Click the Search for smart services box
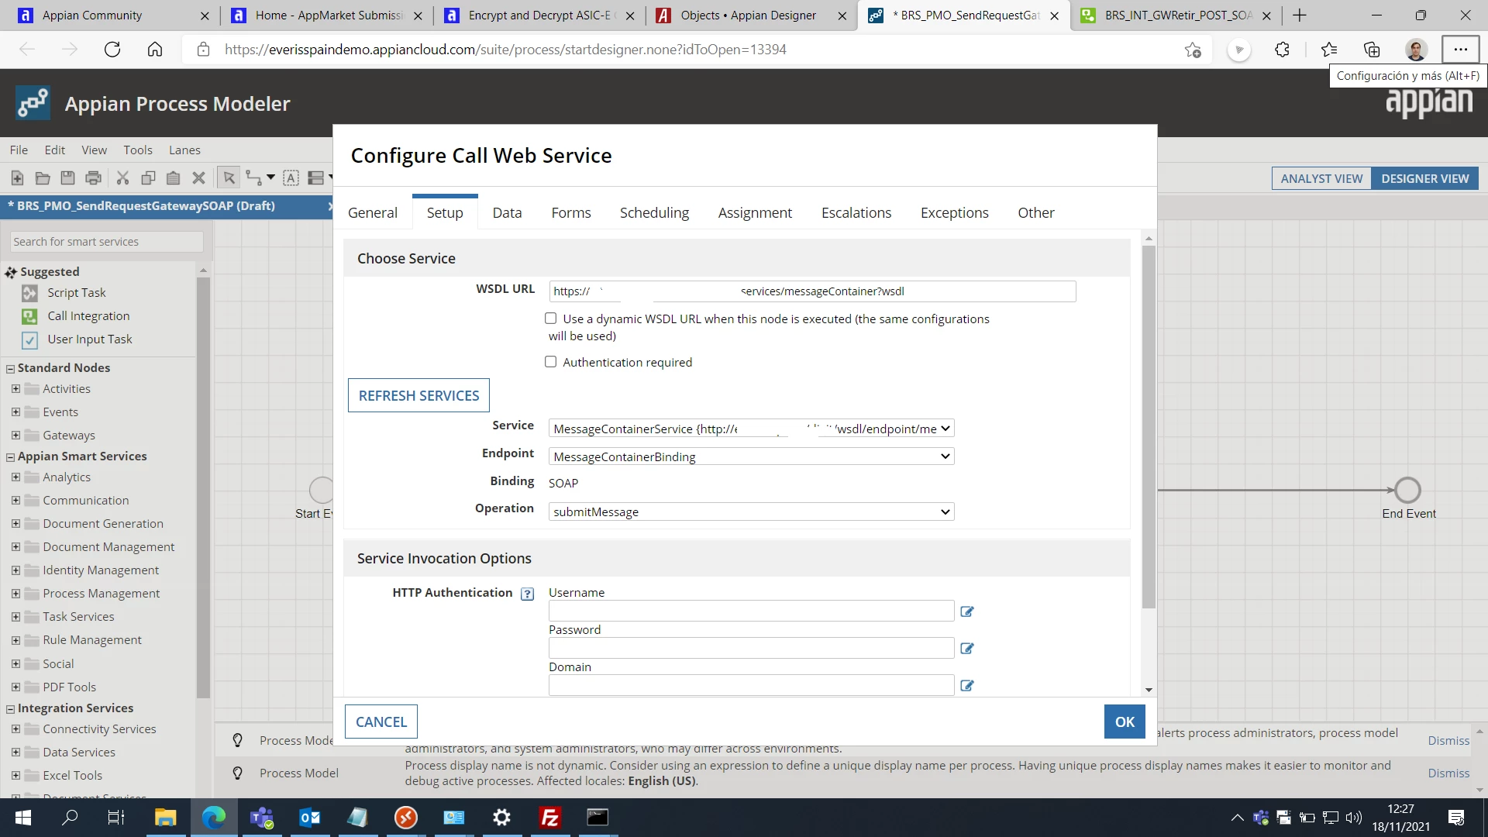 (106, 242)
